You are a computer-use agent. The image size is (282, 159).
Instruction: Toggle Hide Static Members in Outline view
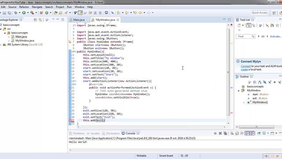270,82
